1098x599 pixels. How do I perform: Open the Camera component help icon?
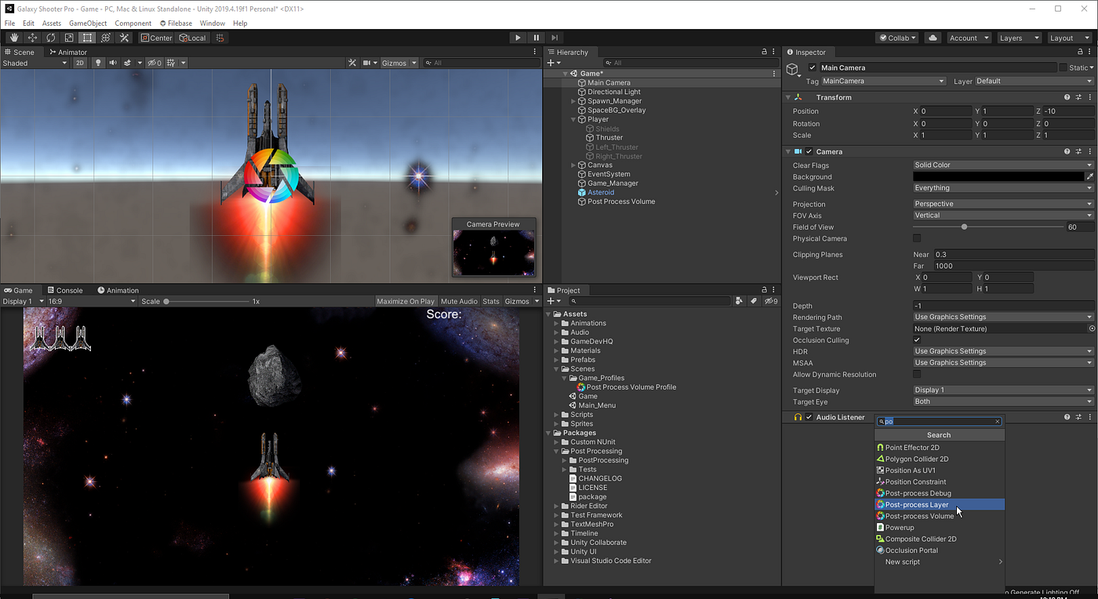click(1067, 151)
